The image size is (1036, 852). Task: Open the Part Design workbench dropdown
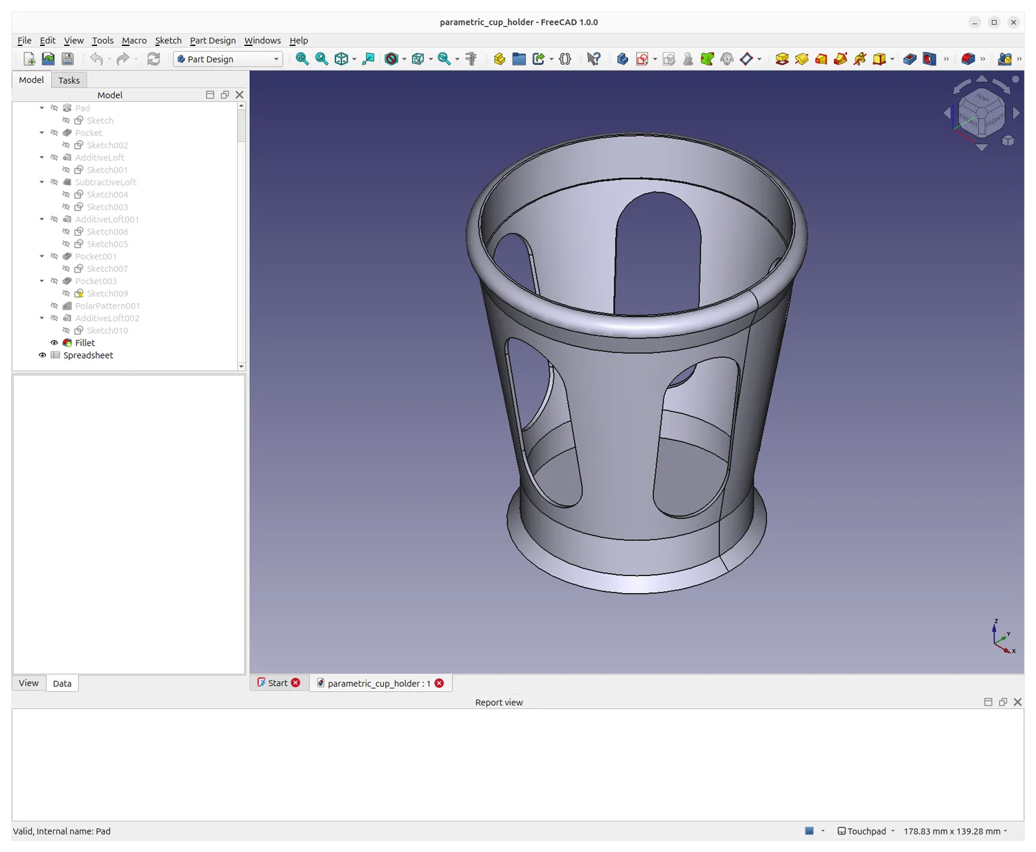point(228,59)
